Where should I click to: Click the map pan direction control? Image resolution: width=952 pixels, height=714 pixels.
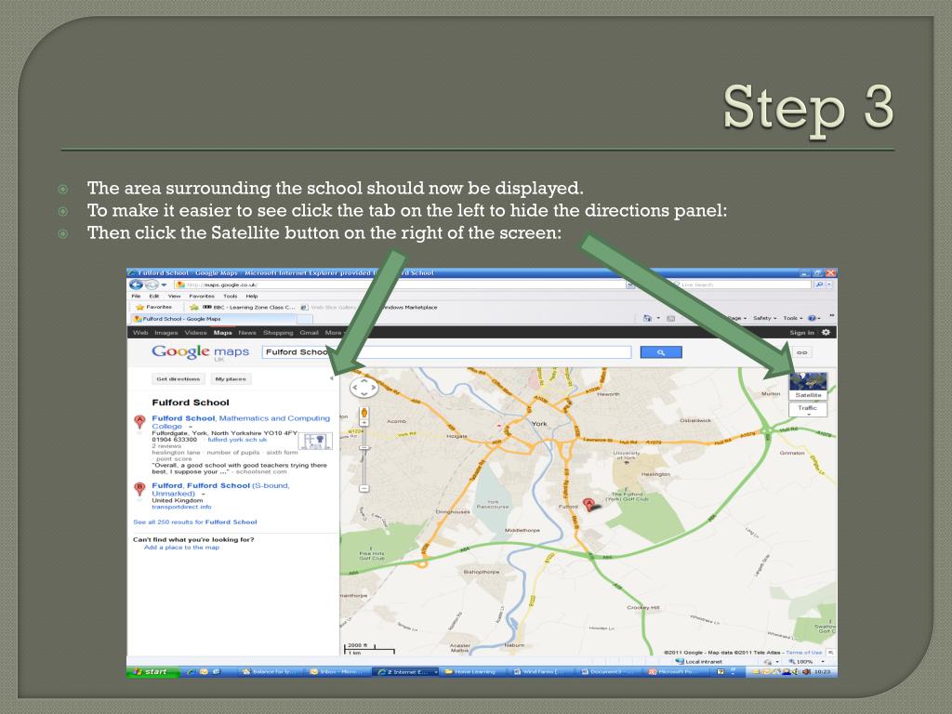pos(364,388)
